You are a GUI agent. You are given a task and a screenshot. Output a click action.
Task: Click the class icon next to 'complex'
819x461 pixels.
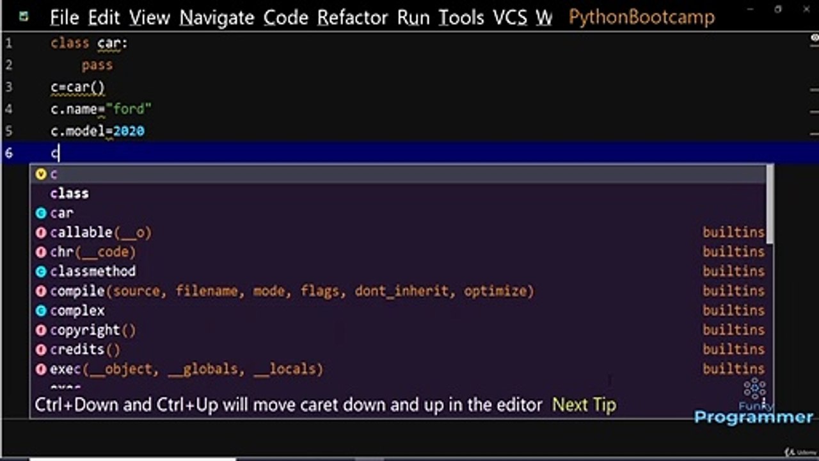point(41,311)
